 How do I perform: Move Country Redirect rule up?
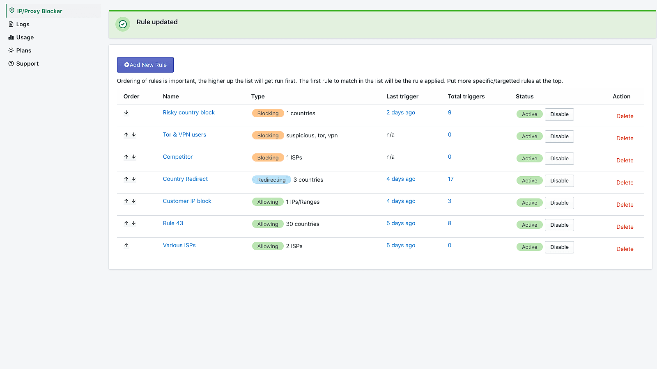coord(126,179)
